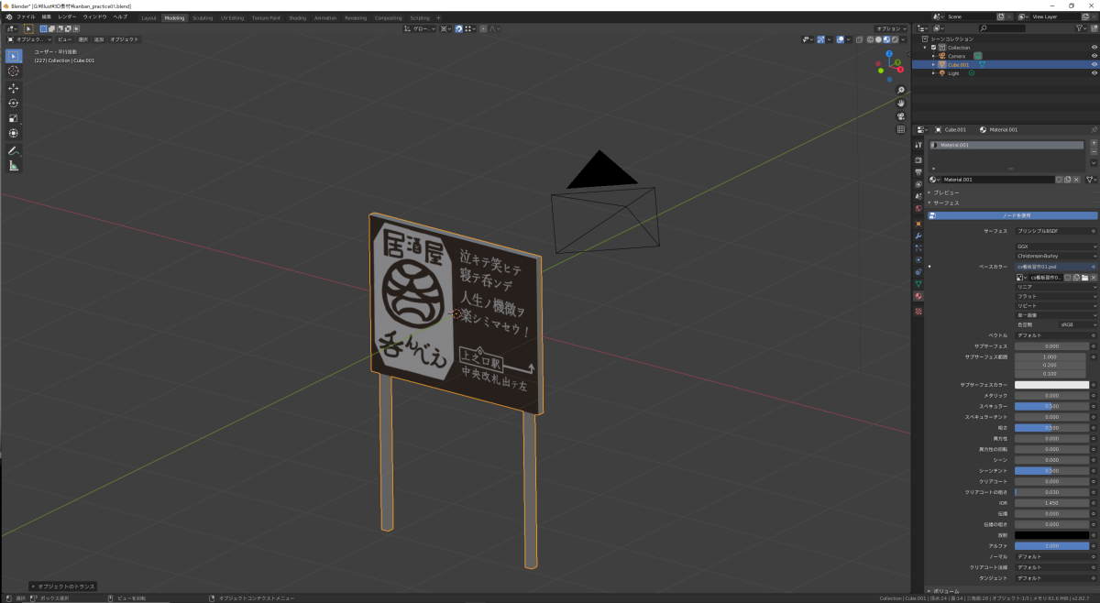Toggle X-ray mode in viewport header

[860, 39]
